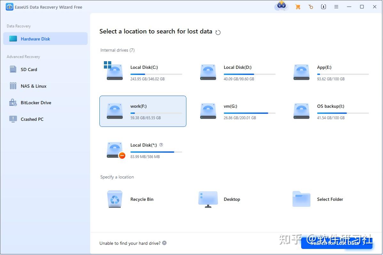This screenshot has height=255, width=383.
Task: Select Hardware Disk in the sidebar
Action: pos(45,39)
